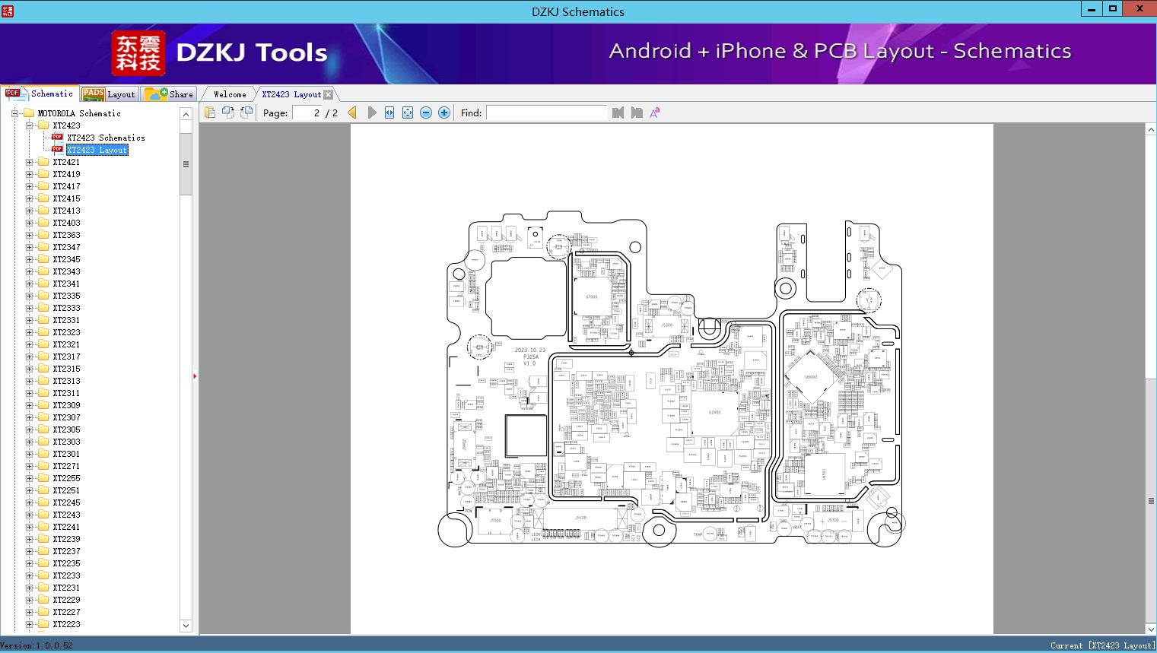1157x653 pixels.
Task: Close the XT2423 Layout tab
Action: pyautogui.click(x=328, y=94)
